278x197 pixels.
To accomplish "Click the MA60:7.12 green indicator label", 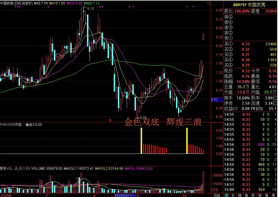I will [91, 3].
